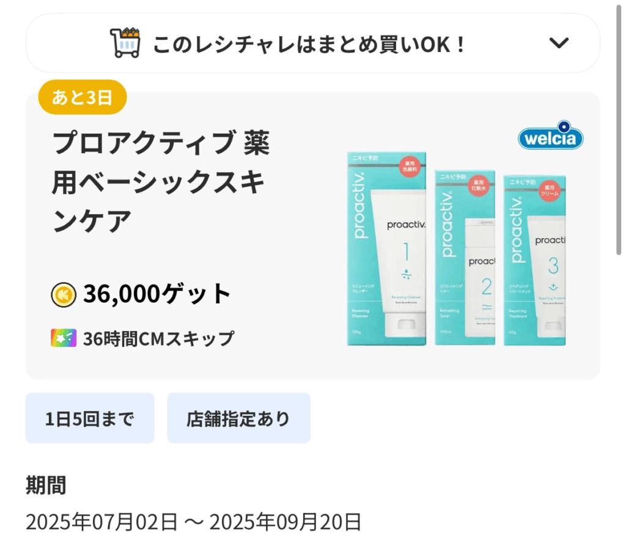This screenshot has height=541, width=626.
Task: Open the proactiv step 1 cleanser image
Action: 386,249
